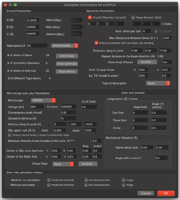This screenshot has height=200, width=180.
Task: Select the Plane Normal radio button
Action: pos(133,18)
